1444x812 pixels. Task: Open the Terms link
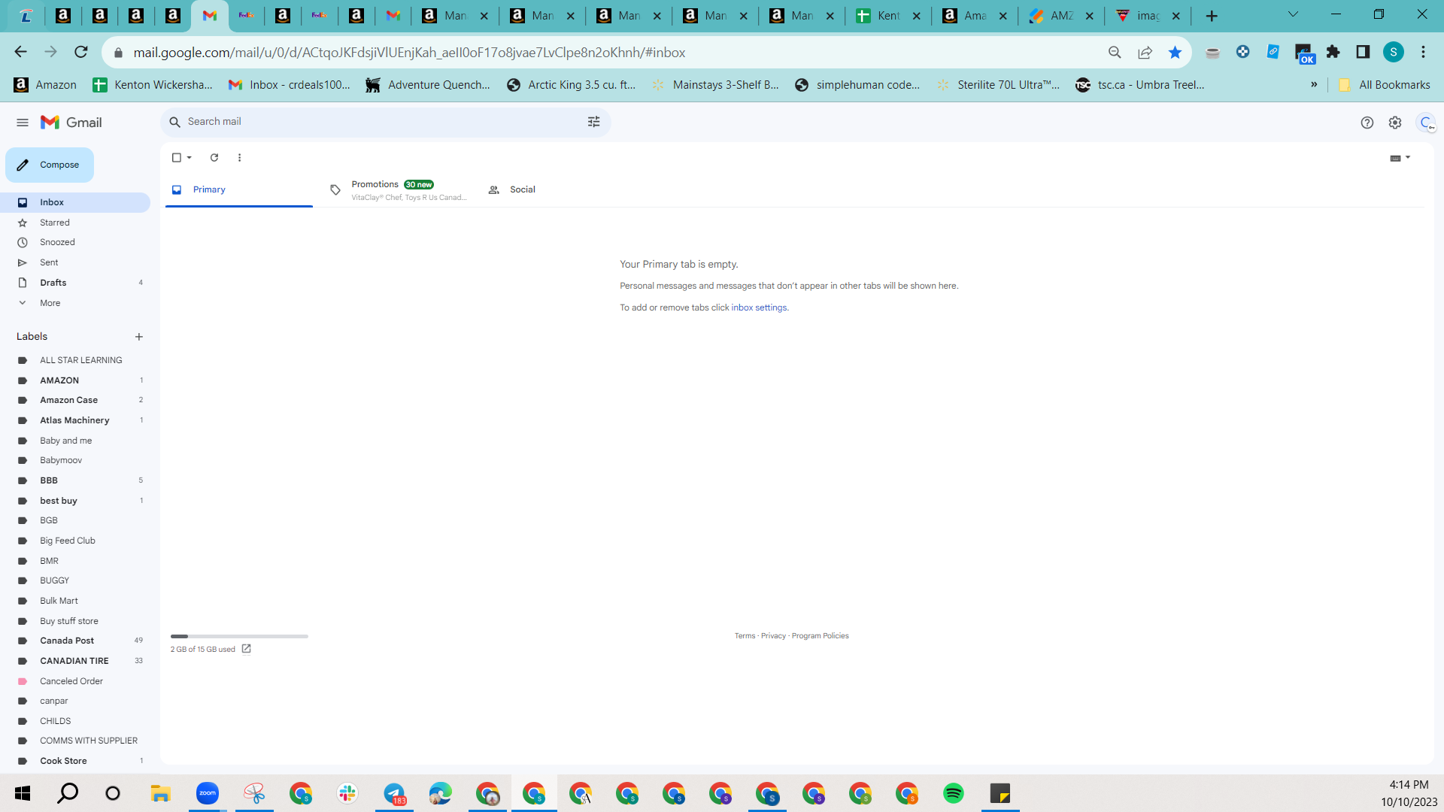745,636
